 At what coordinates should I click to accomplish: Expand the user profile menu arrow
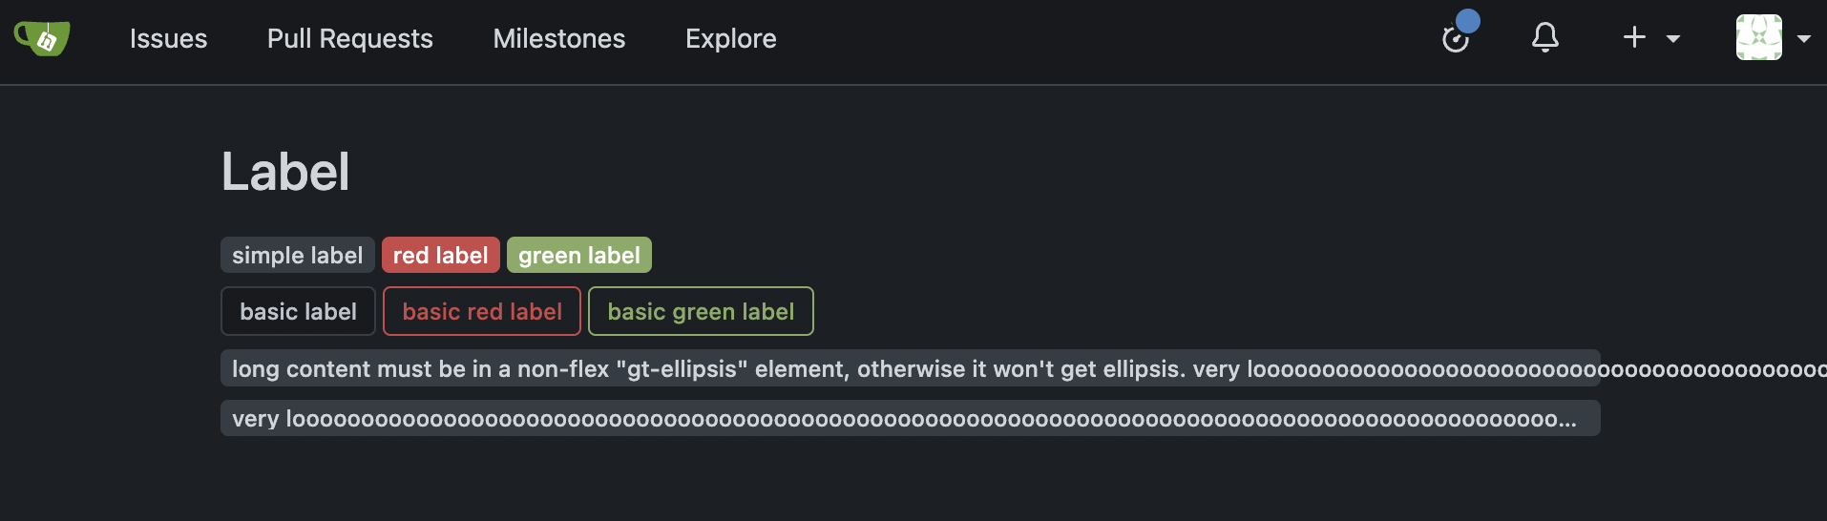click(x=1804, y=39)
